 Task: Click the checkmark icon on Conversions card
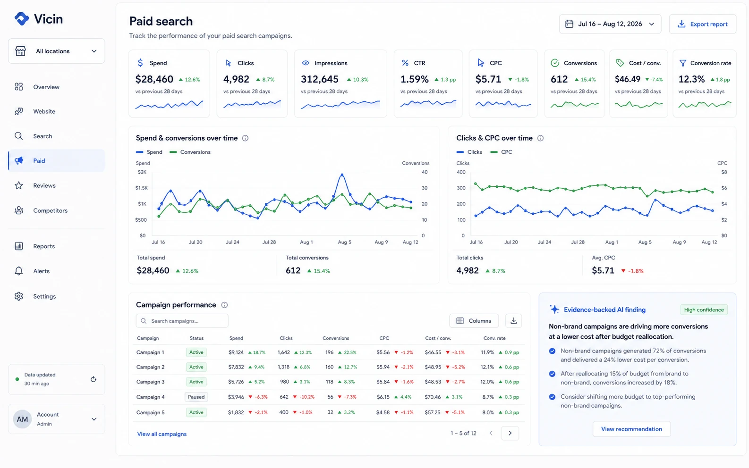click(x=555, y=63)
